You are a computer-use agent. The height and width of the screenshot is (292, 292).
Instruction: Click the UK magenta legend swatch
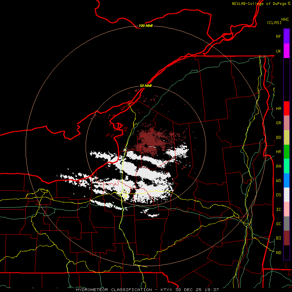coord(286,51)
